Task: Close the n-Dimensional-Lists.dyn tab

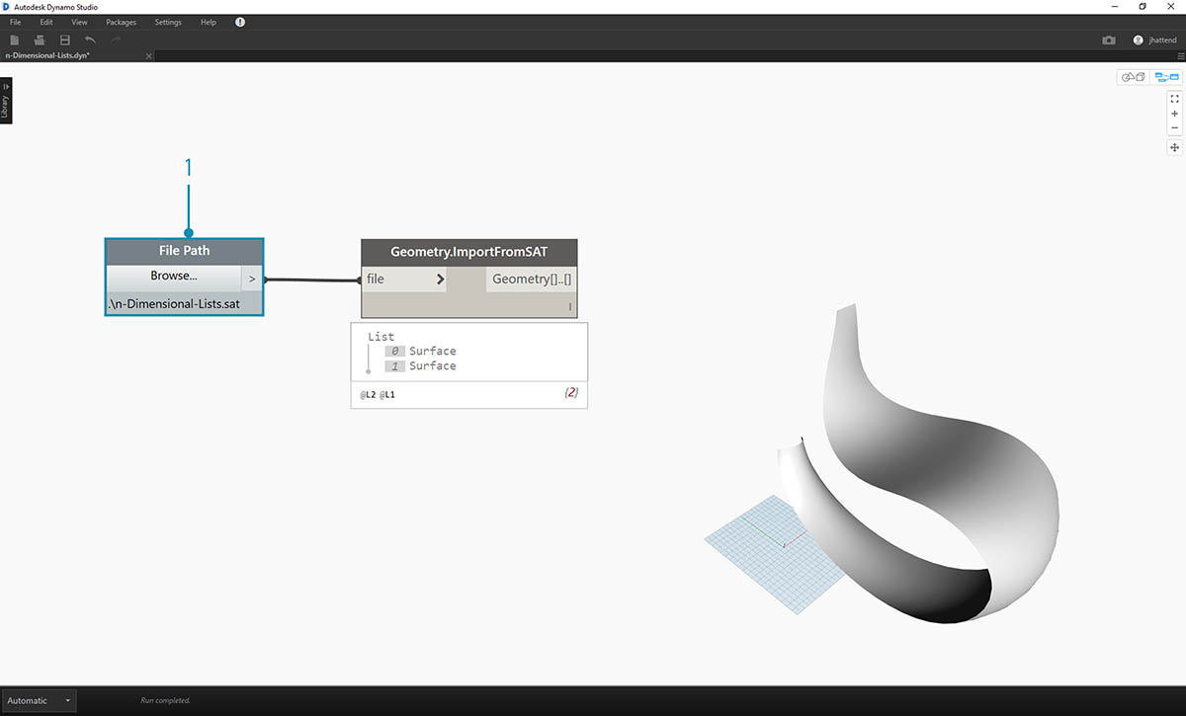Action: pyautogui.click(x=149, y=56)
